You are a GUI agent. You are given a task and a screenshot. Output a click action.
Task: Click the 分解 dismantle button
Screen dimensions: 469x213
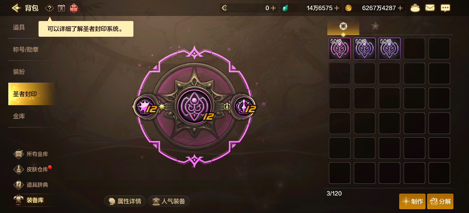click(x=440, y=201)
